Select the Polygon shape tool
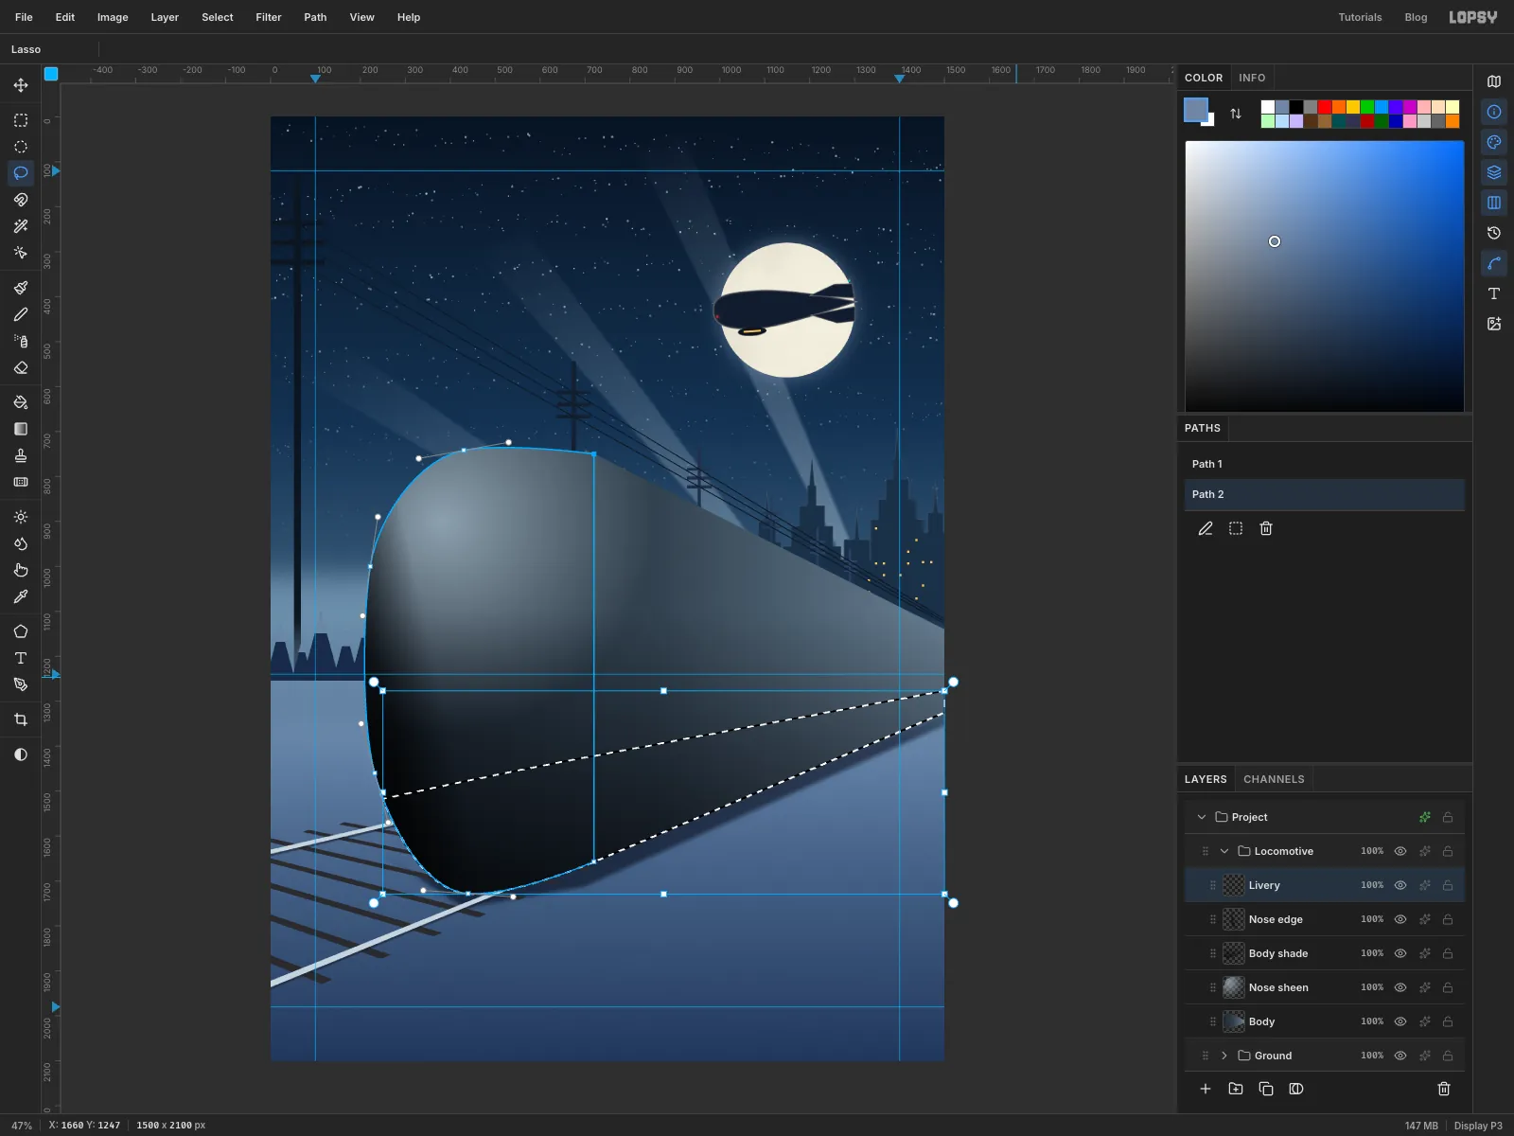 (x=21, y=631)
